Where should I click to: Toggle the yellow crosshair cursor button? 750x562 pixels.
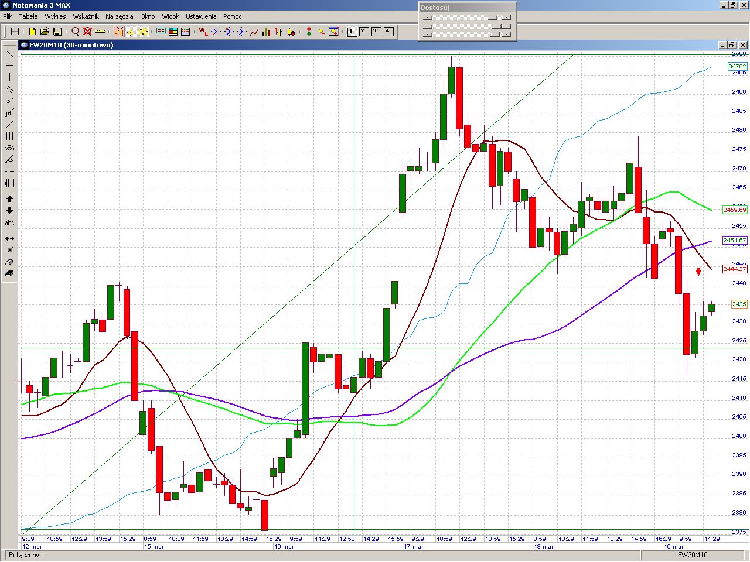click(x=131, y=32)
